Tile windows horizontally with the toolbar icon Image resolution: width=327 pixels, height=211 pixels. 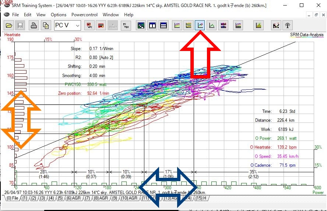pyautogui.click(x=163, y=25)
